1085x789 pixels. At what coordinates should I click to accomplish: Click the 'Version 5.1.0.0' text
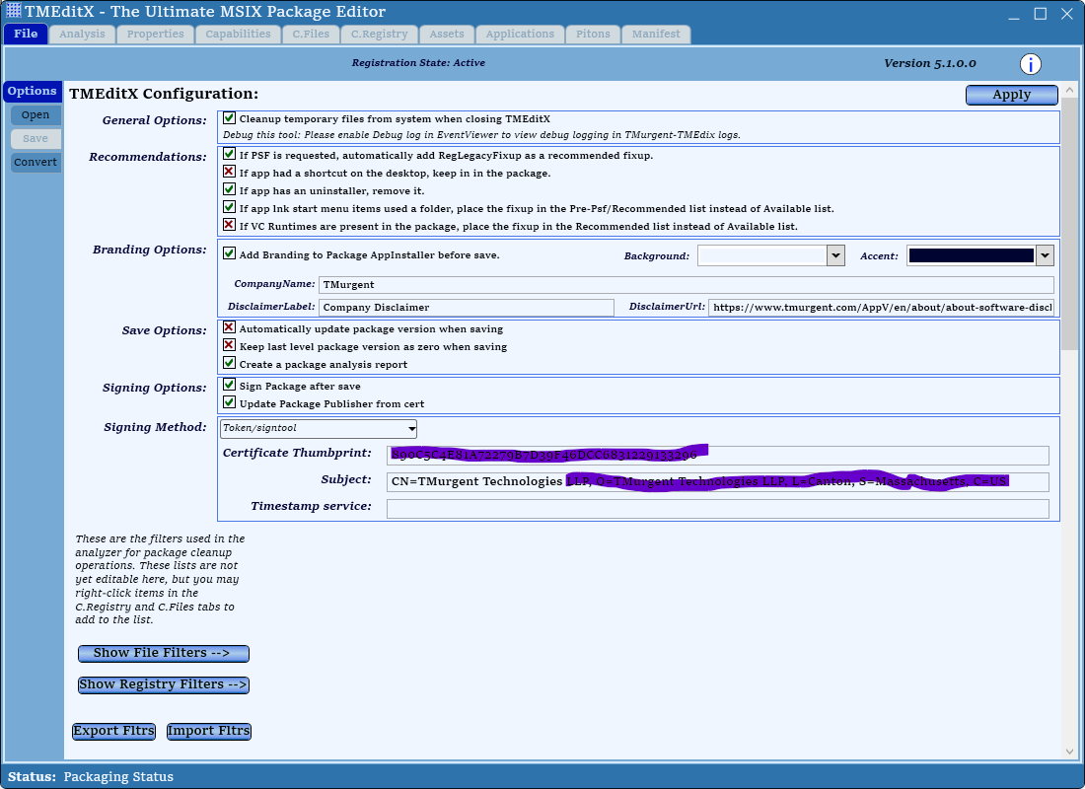[x=930, y=64]
